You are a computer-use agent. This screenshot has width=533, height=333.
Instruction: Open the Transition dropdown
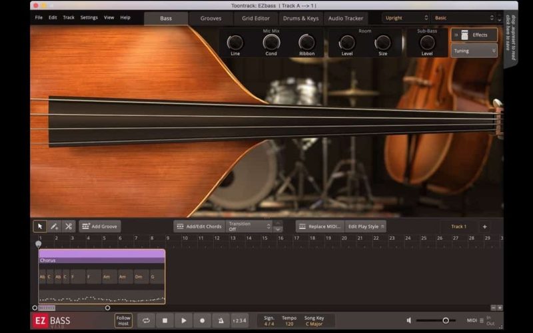point(249,226)
